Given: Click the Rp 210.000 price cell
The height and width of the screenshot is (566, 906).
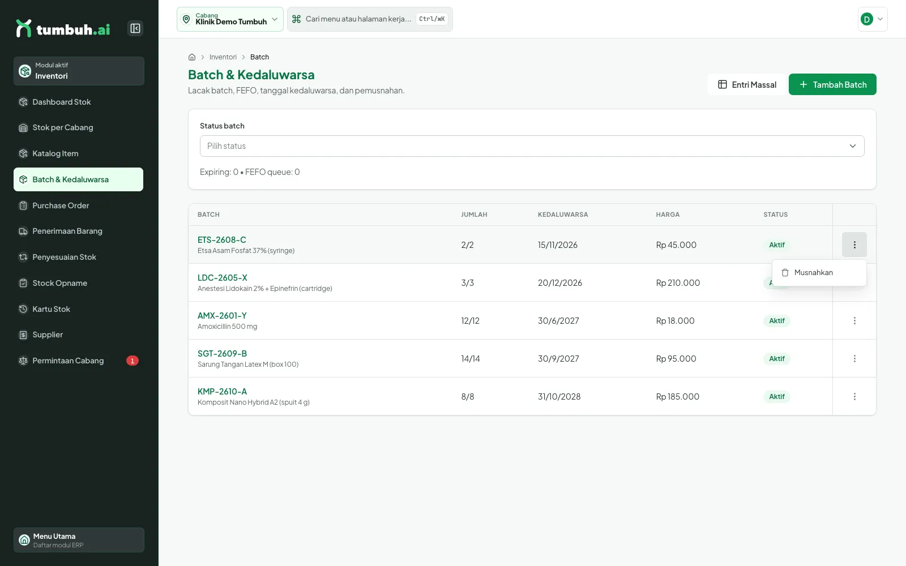Looking at the screenshot, I should pyautogui.click(x=678, y=283).
